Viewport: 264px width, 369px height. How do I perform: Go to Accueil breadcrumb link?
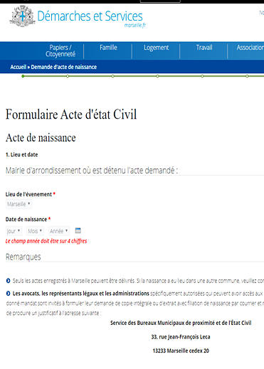[x=18, y=67]
